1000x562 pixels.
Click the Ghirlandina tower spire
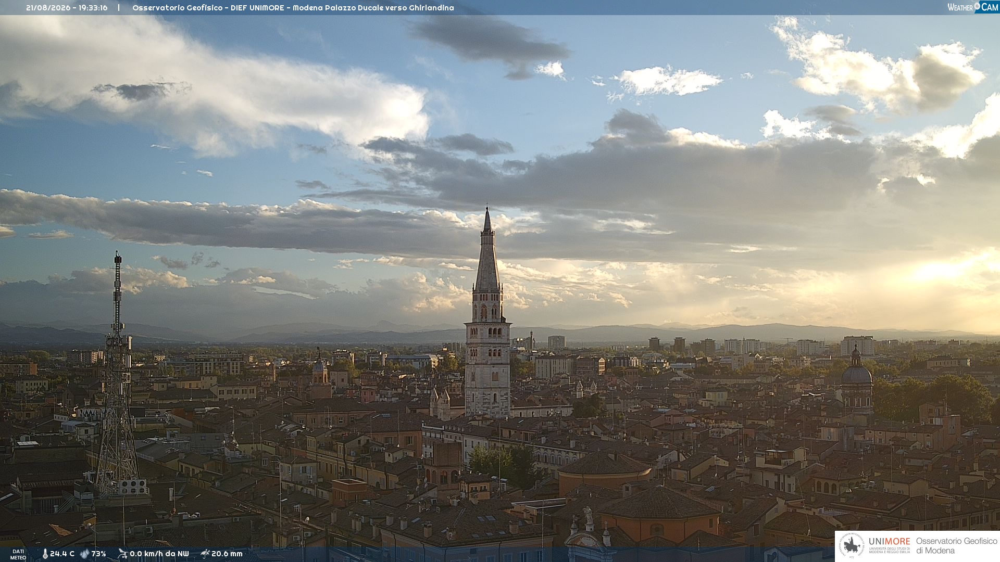click(x=488, y=250)
